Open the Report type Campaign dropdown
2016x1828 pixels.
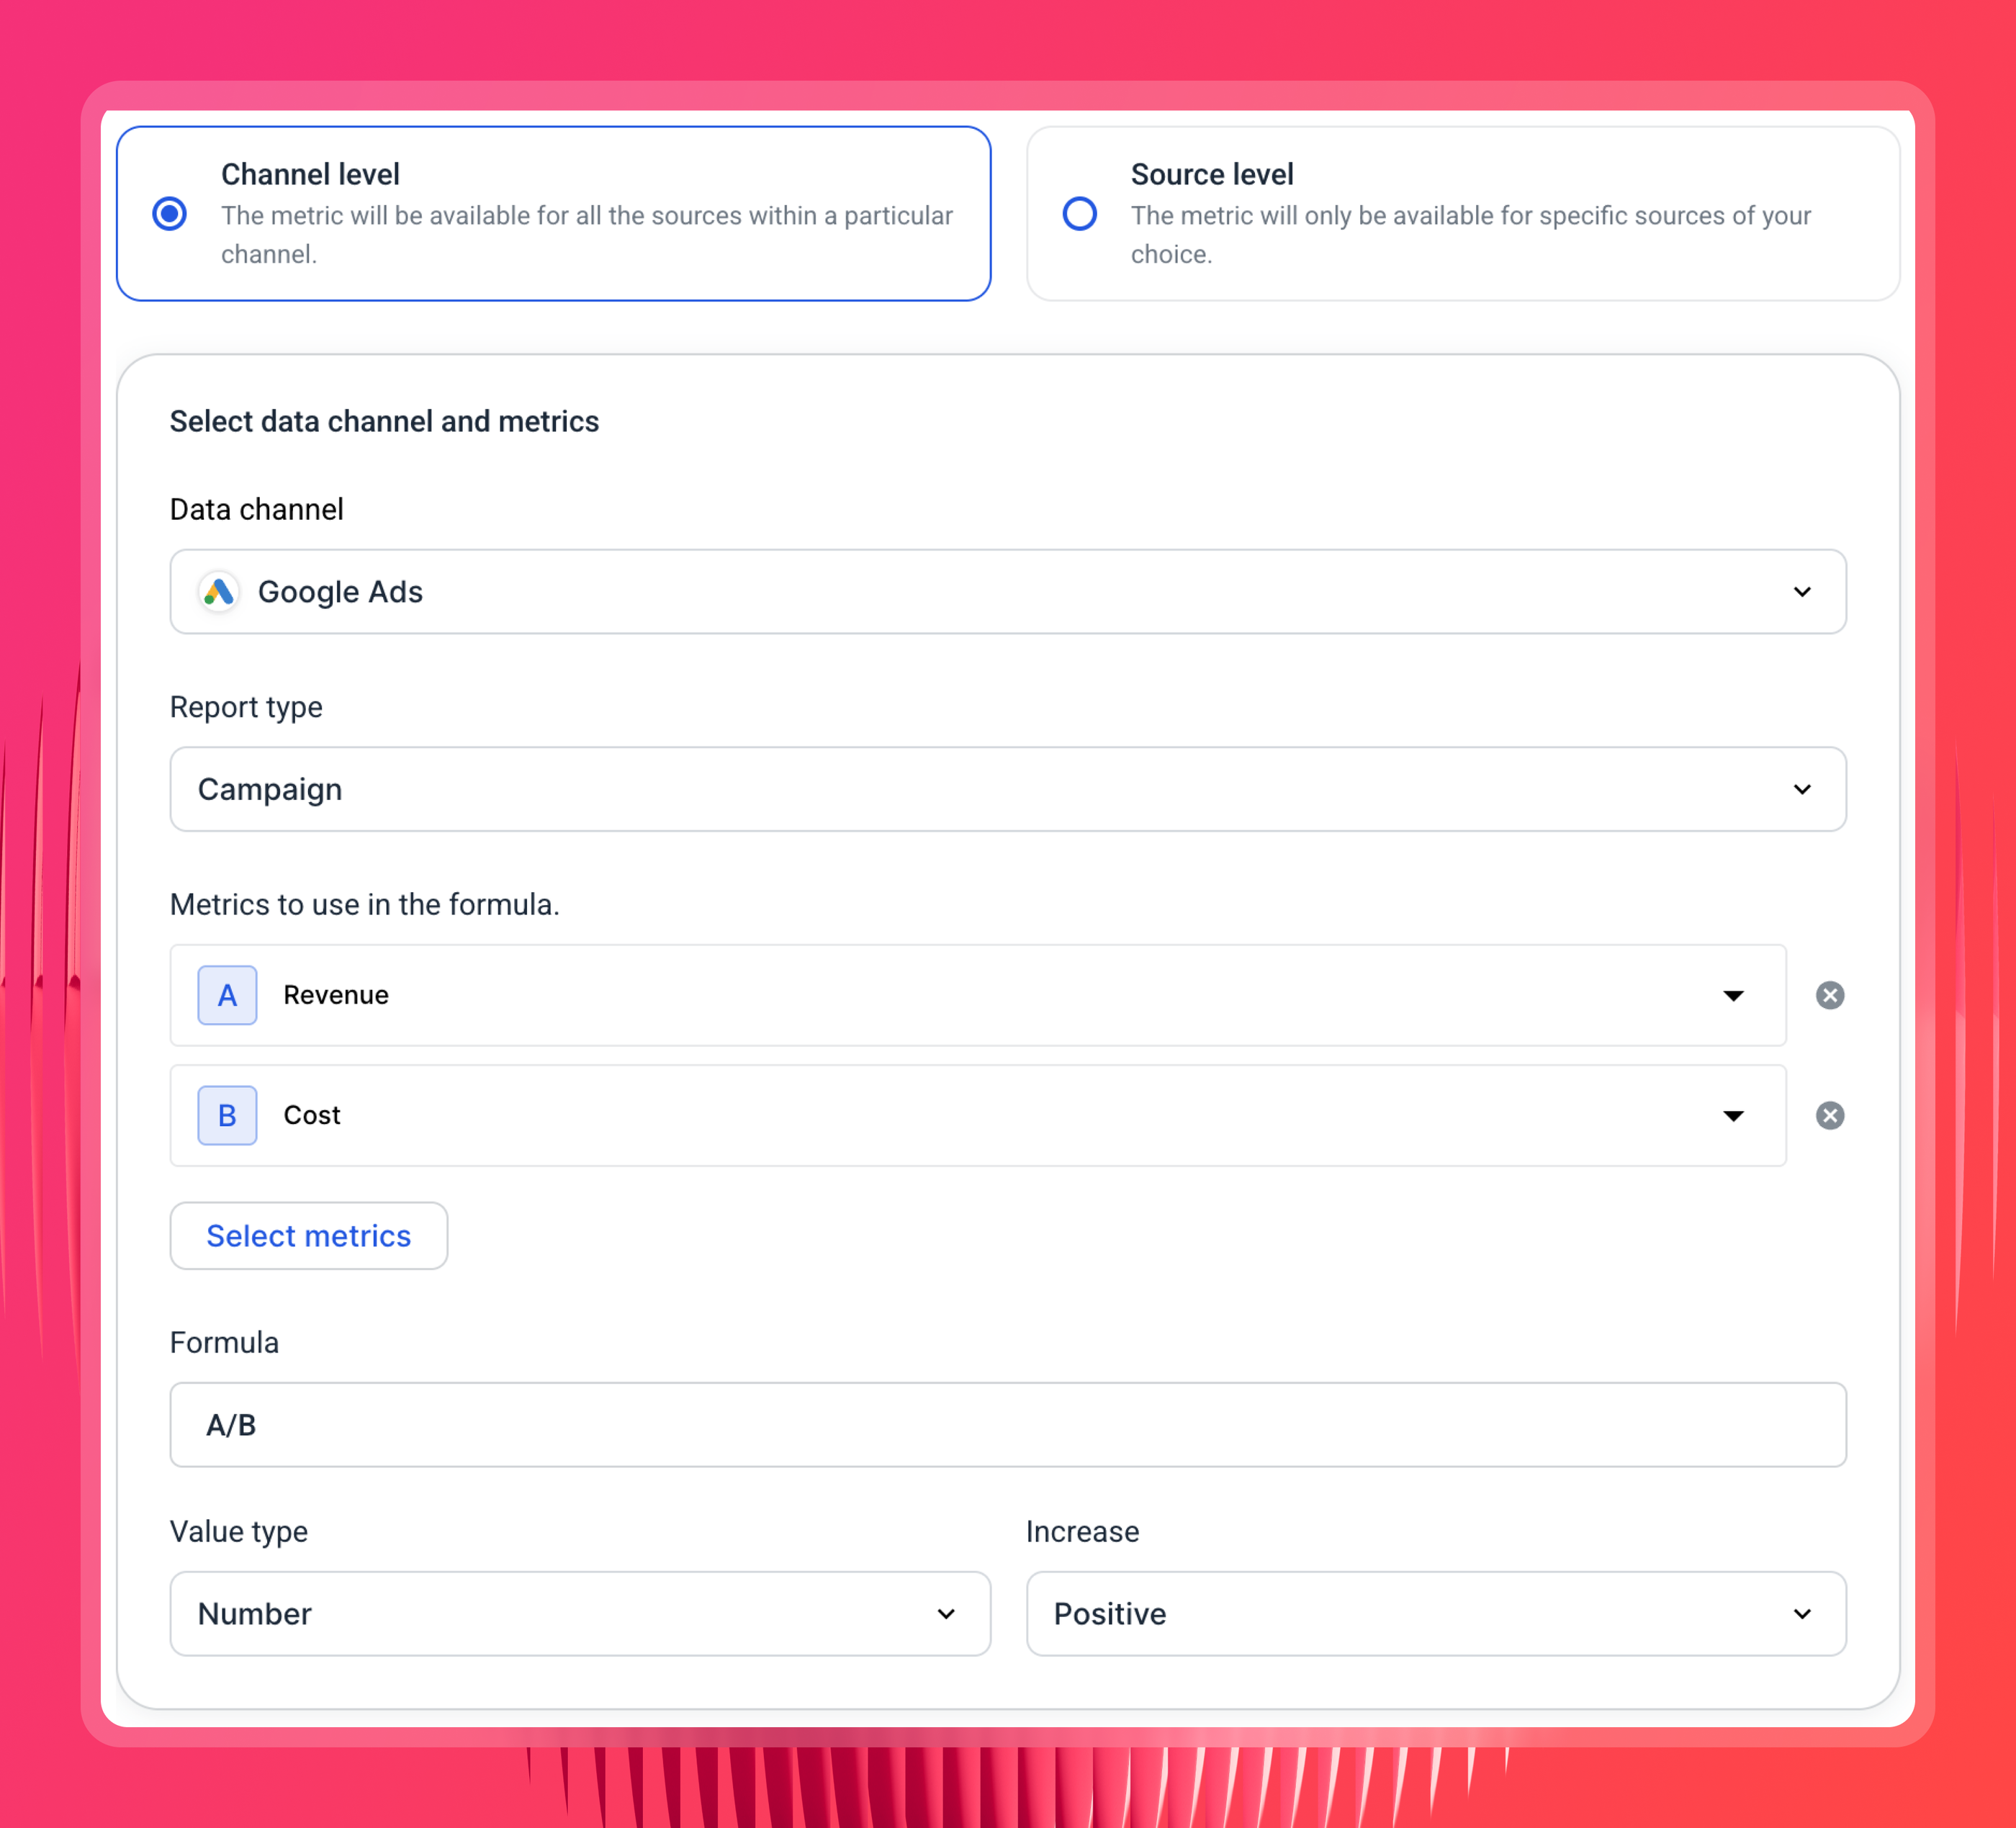[1008, 789]
